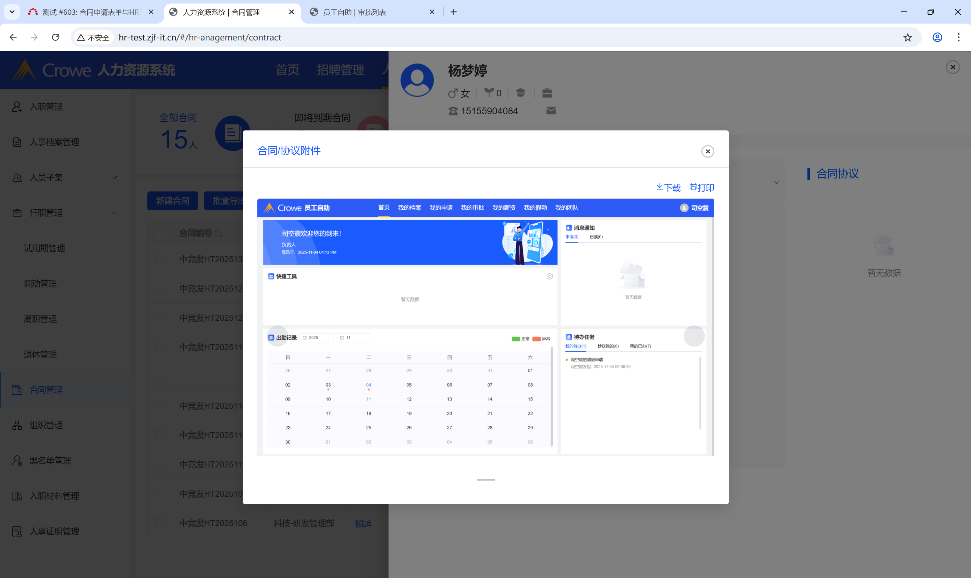The image size is (971, 578).
Task: Check the select-all checkbox in table header
Action: (160, 233)
